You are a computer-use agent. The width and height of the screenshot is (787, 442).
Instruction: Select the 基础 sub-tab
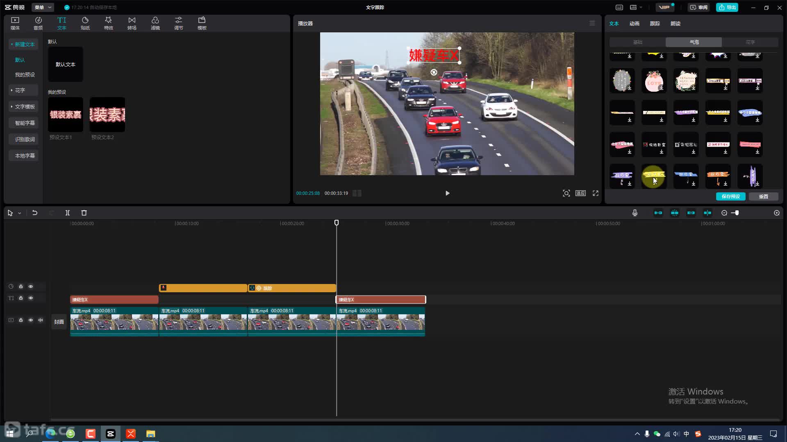tap(638, 42)
